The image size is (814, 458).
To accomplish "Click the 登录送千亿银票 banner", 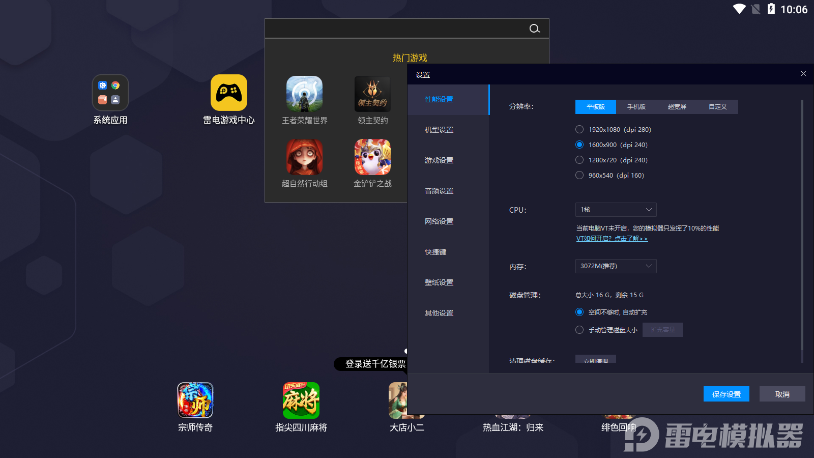I will coord(371,364).
